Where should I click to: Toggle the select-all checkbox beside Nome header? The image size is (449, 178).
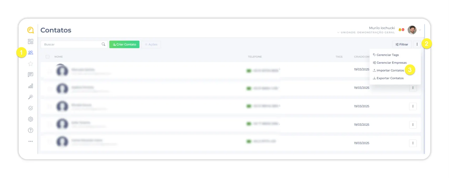click(x=47, y=57)
